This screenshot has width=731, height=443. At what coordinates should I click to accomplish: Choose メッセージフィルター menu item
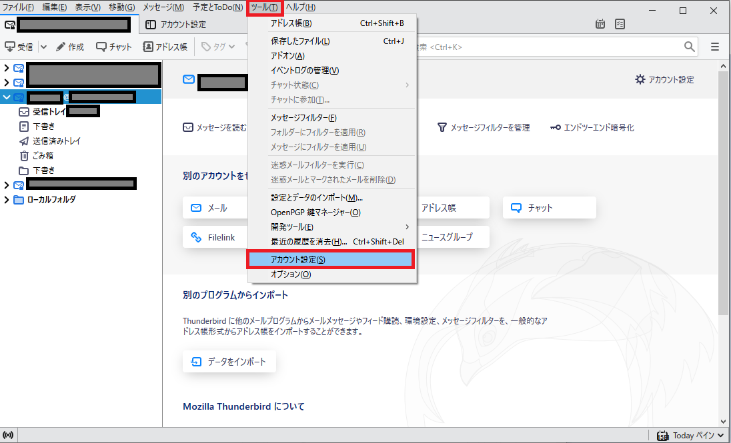(x=332, y=118)
